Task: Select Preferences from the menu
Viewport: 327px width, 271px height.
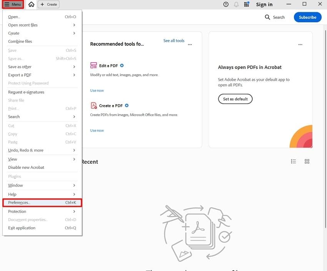Action: pyautogui.click(x=18, y=203)
